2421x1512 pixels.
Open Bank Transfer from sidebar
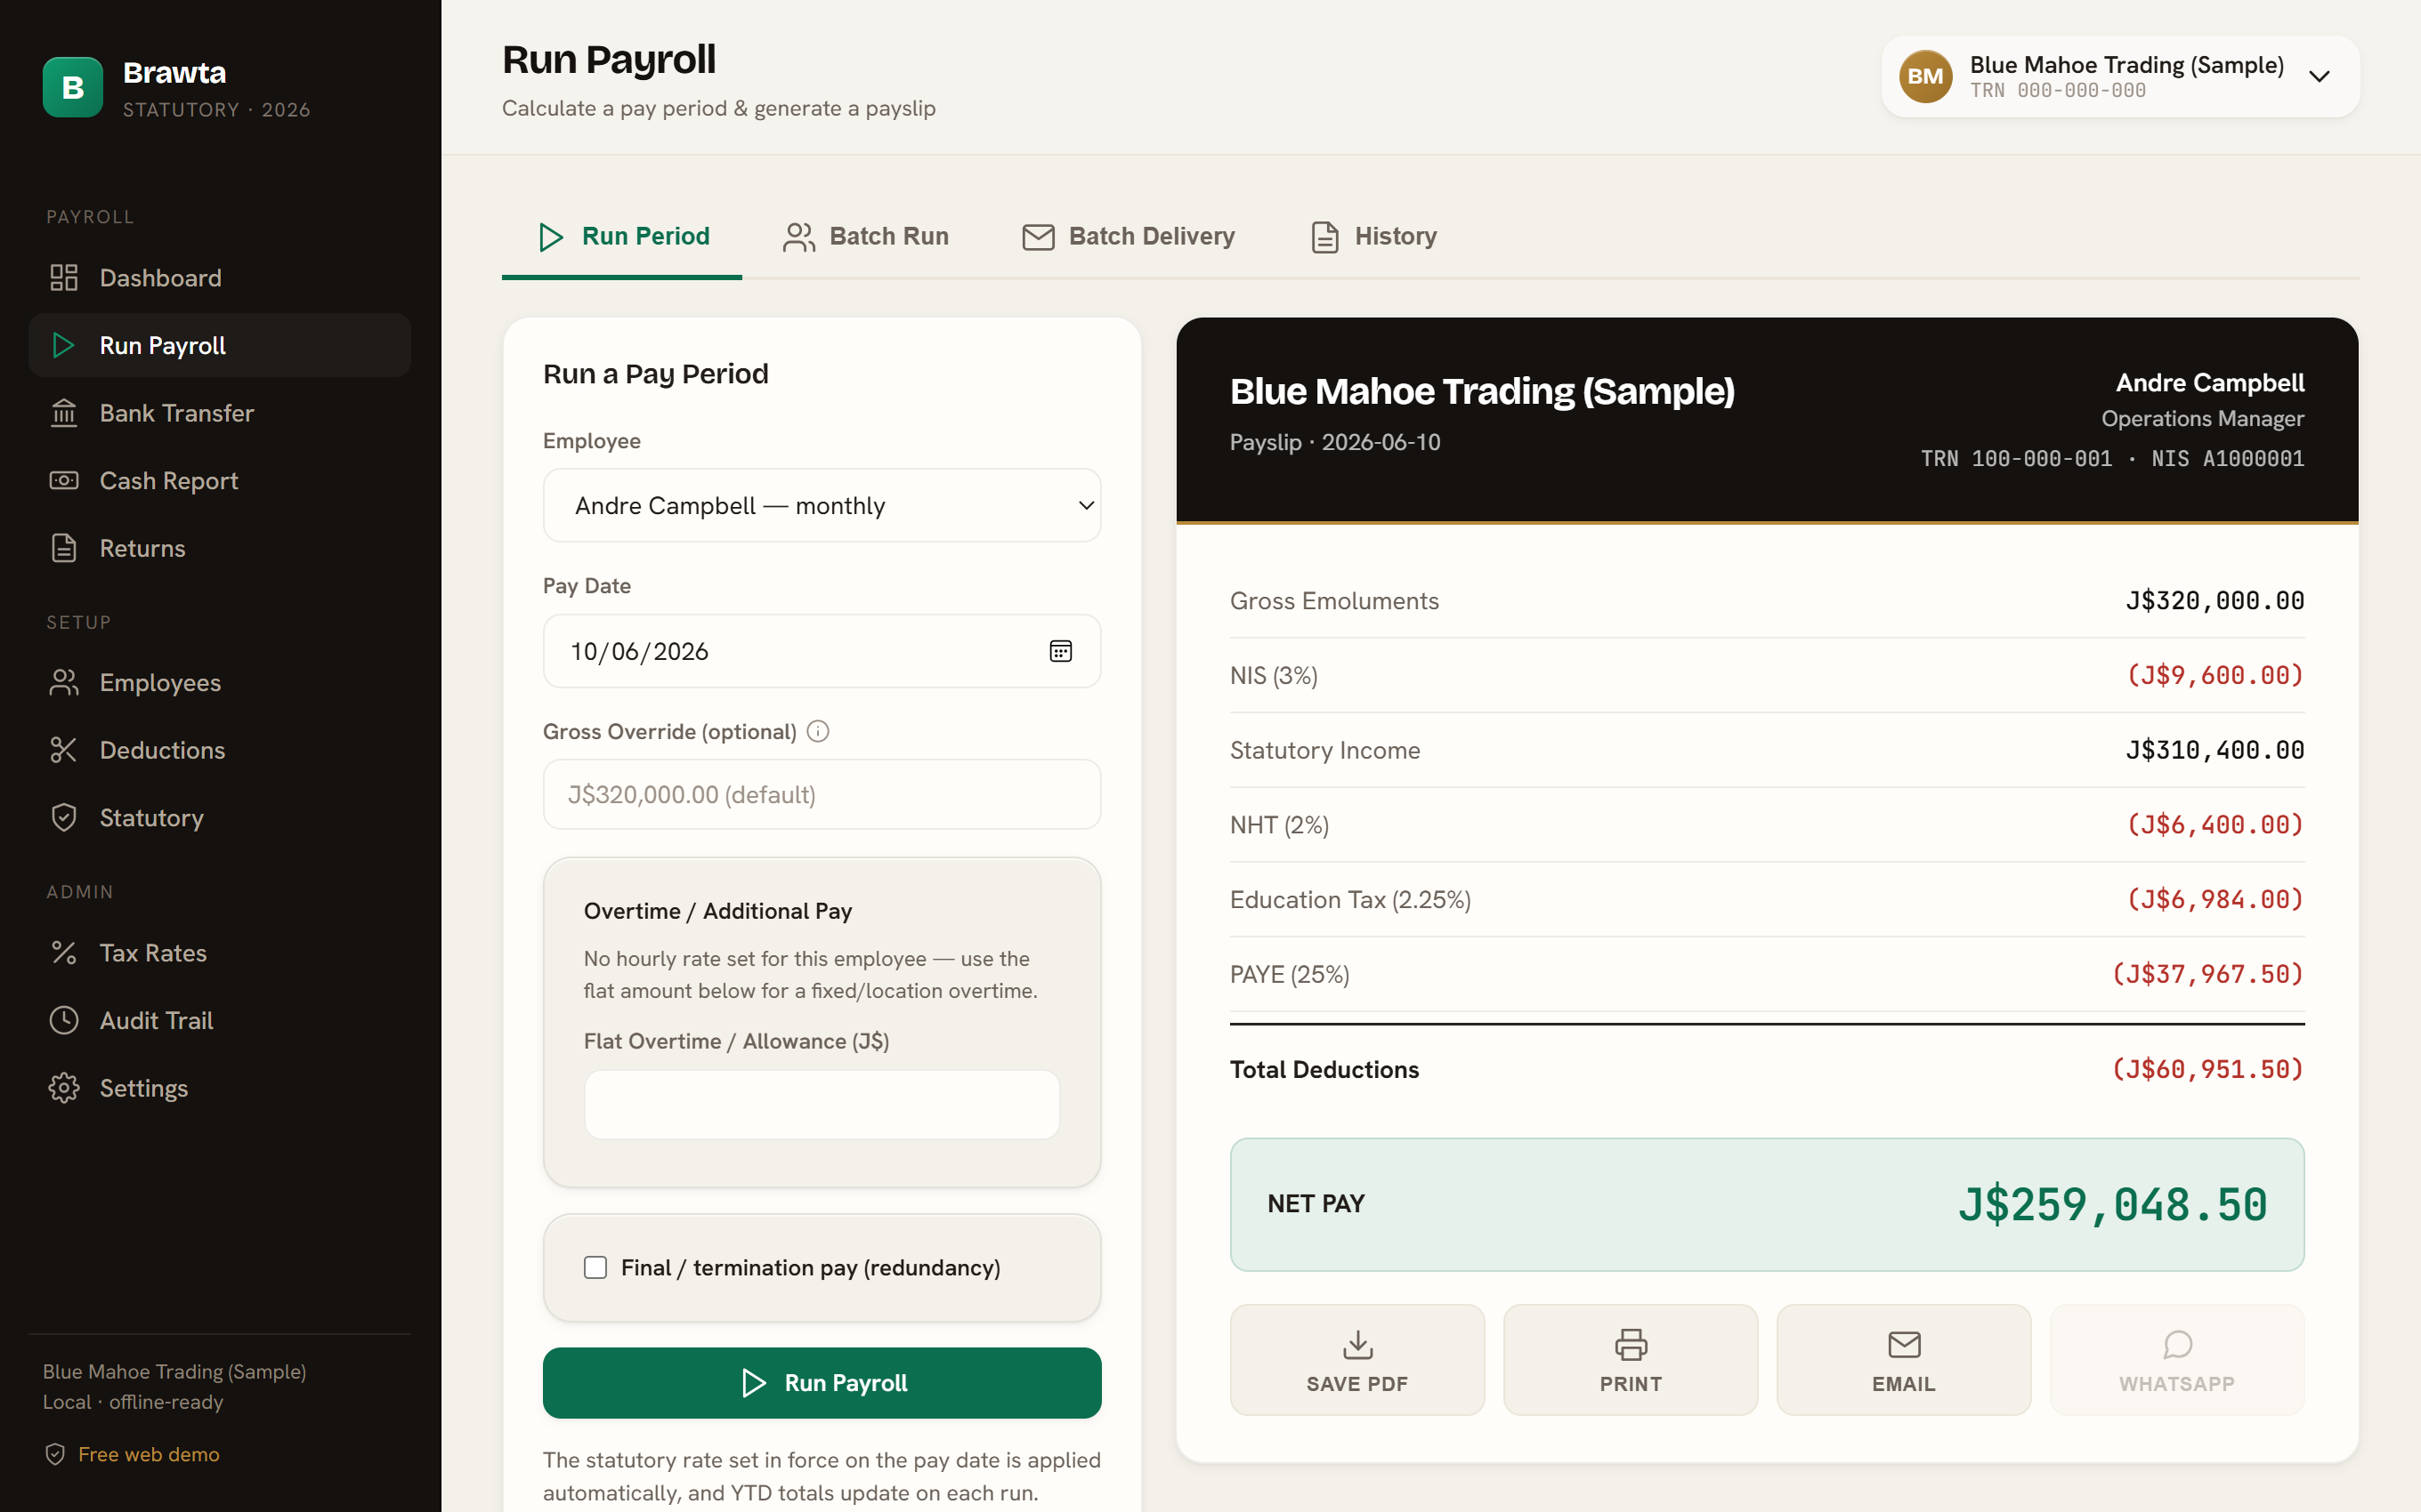click(x=219, y=412)
